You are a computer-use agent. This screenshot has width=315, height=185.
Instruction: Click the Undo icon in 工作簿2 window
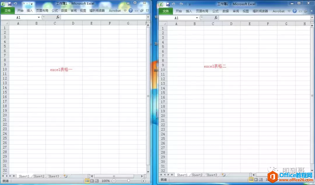pos(173,4)
